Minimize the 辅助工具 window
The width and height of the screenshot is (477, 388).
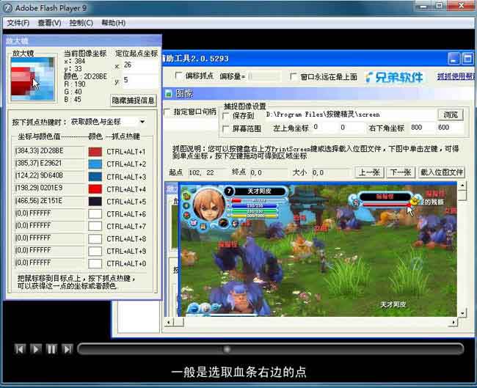click(454, 59)
